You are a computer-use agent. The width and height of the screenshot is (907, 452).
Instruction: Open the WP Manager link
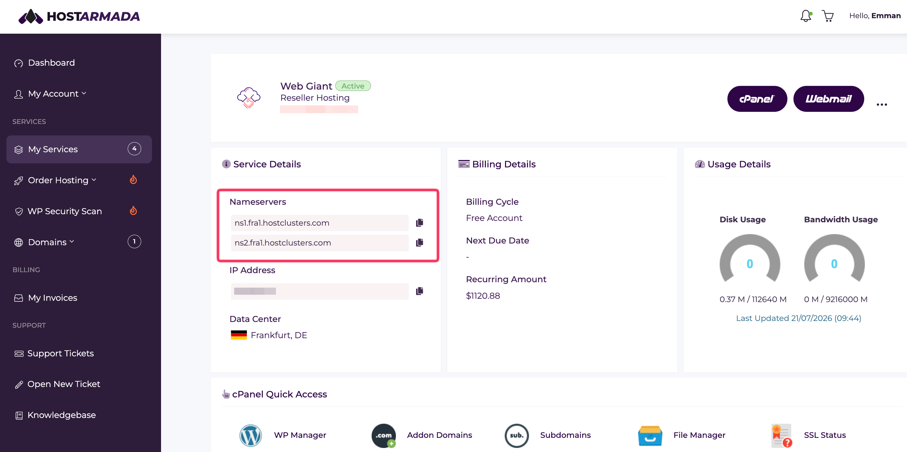tap(300, 435)
